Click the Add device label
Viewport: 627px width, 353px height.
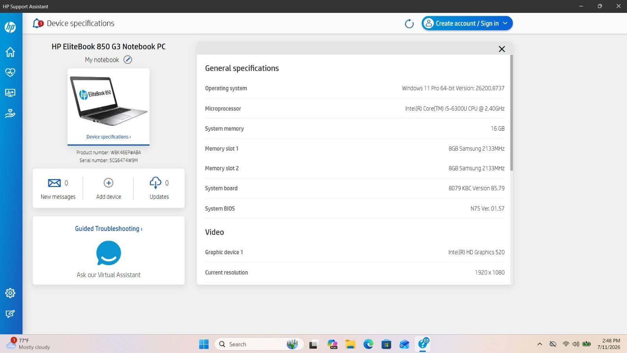coord(109,197)
